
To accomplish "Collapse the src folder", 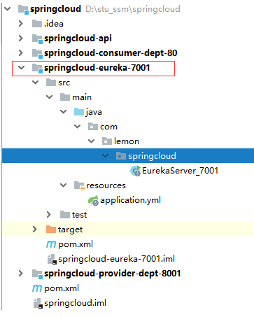I will [x=36, y=83].
